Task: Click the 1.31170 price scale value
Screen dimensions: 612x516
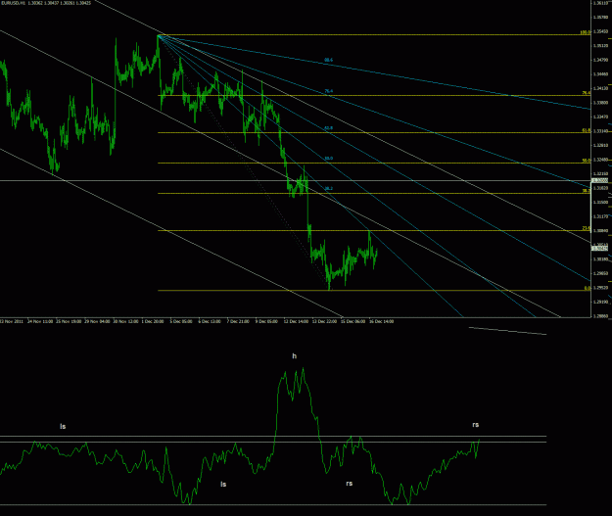Action: tap(600, 216)
